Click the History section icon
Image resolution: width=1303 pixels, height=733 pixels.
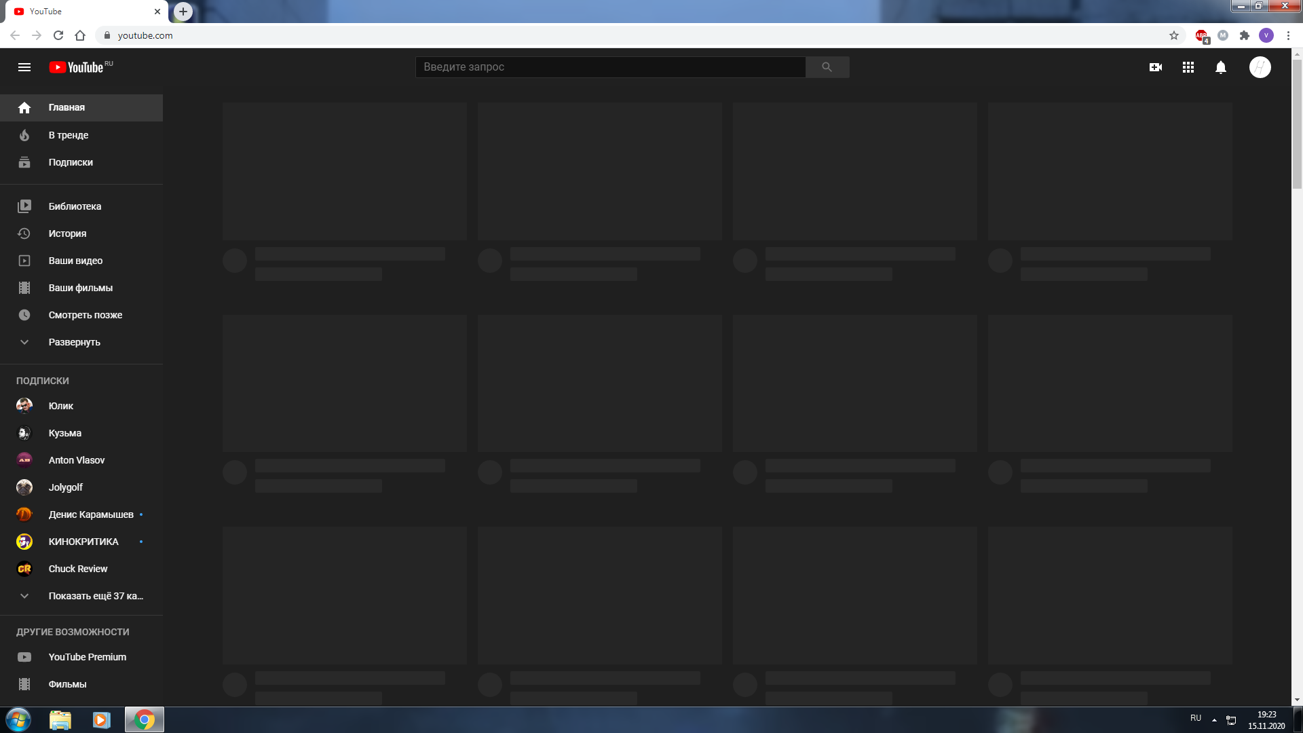pos(24,233)
